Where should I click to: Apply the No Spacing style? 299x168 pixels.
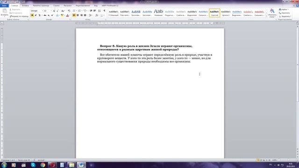tap(125, 13)
